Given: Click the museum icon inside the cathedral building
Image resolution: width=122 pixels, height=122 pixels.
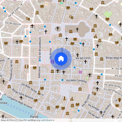Looking at the screenshot, I should click(71, 31).
